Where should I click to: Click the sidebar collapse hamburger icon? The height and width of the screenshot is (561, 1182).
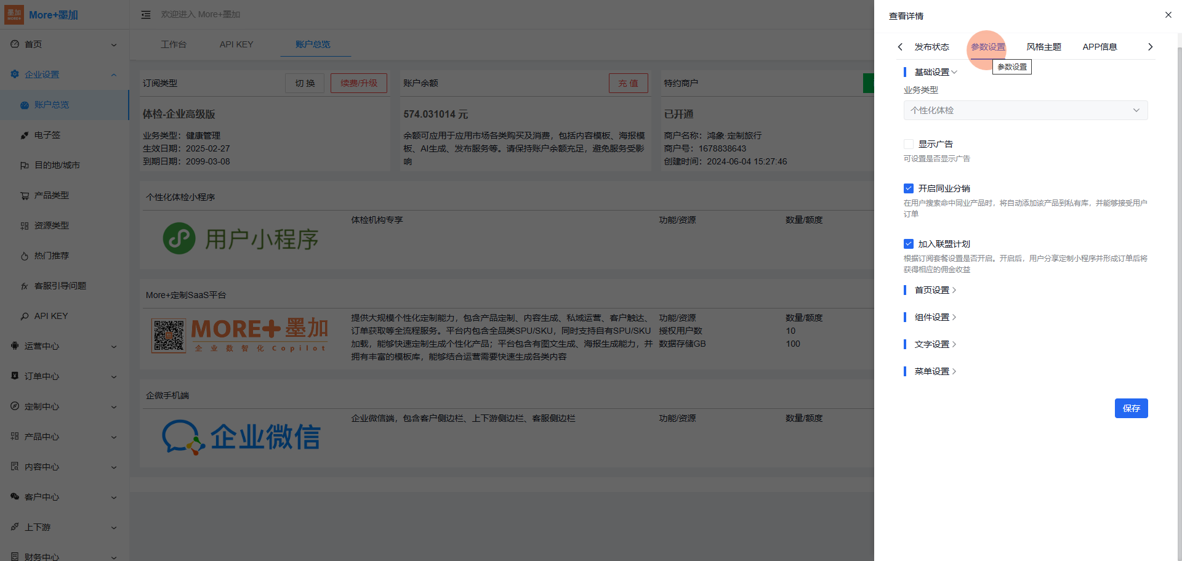pyautogui.click(x=146, y=15)
